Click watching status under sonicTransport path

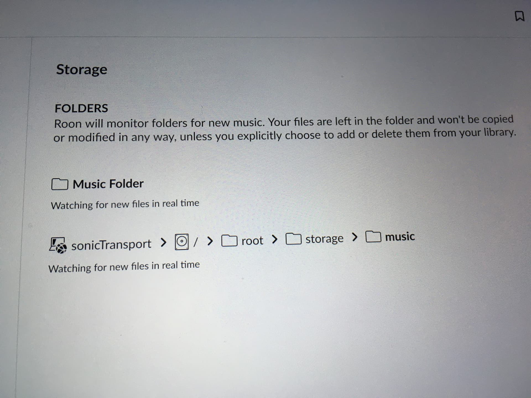tap(124, 266)
